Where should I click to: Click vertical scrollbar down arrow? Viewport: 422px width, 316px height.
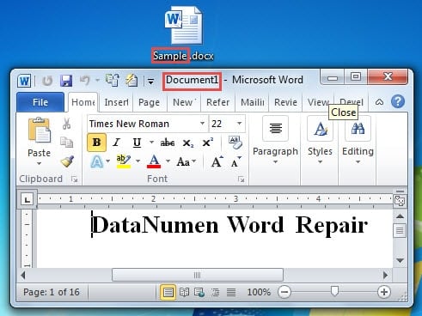pyautogui.click(x=400, y=260)
